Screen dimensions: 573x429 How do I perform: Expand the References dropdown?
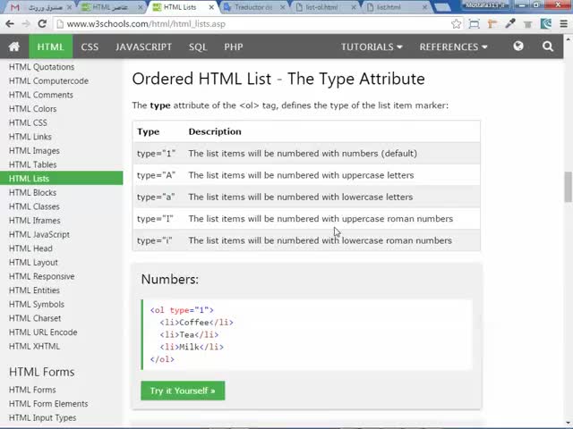coord(453,46)
